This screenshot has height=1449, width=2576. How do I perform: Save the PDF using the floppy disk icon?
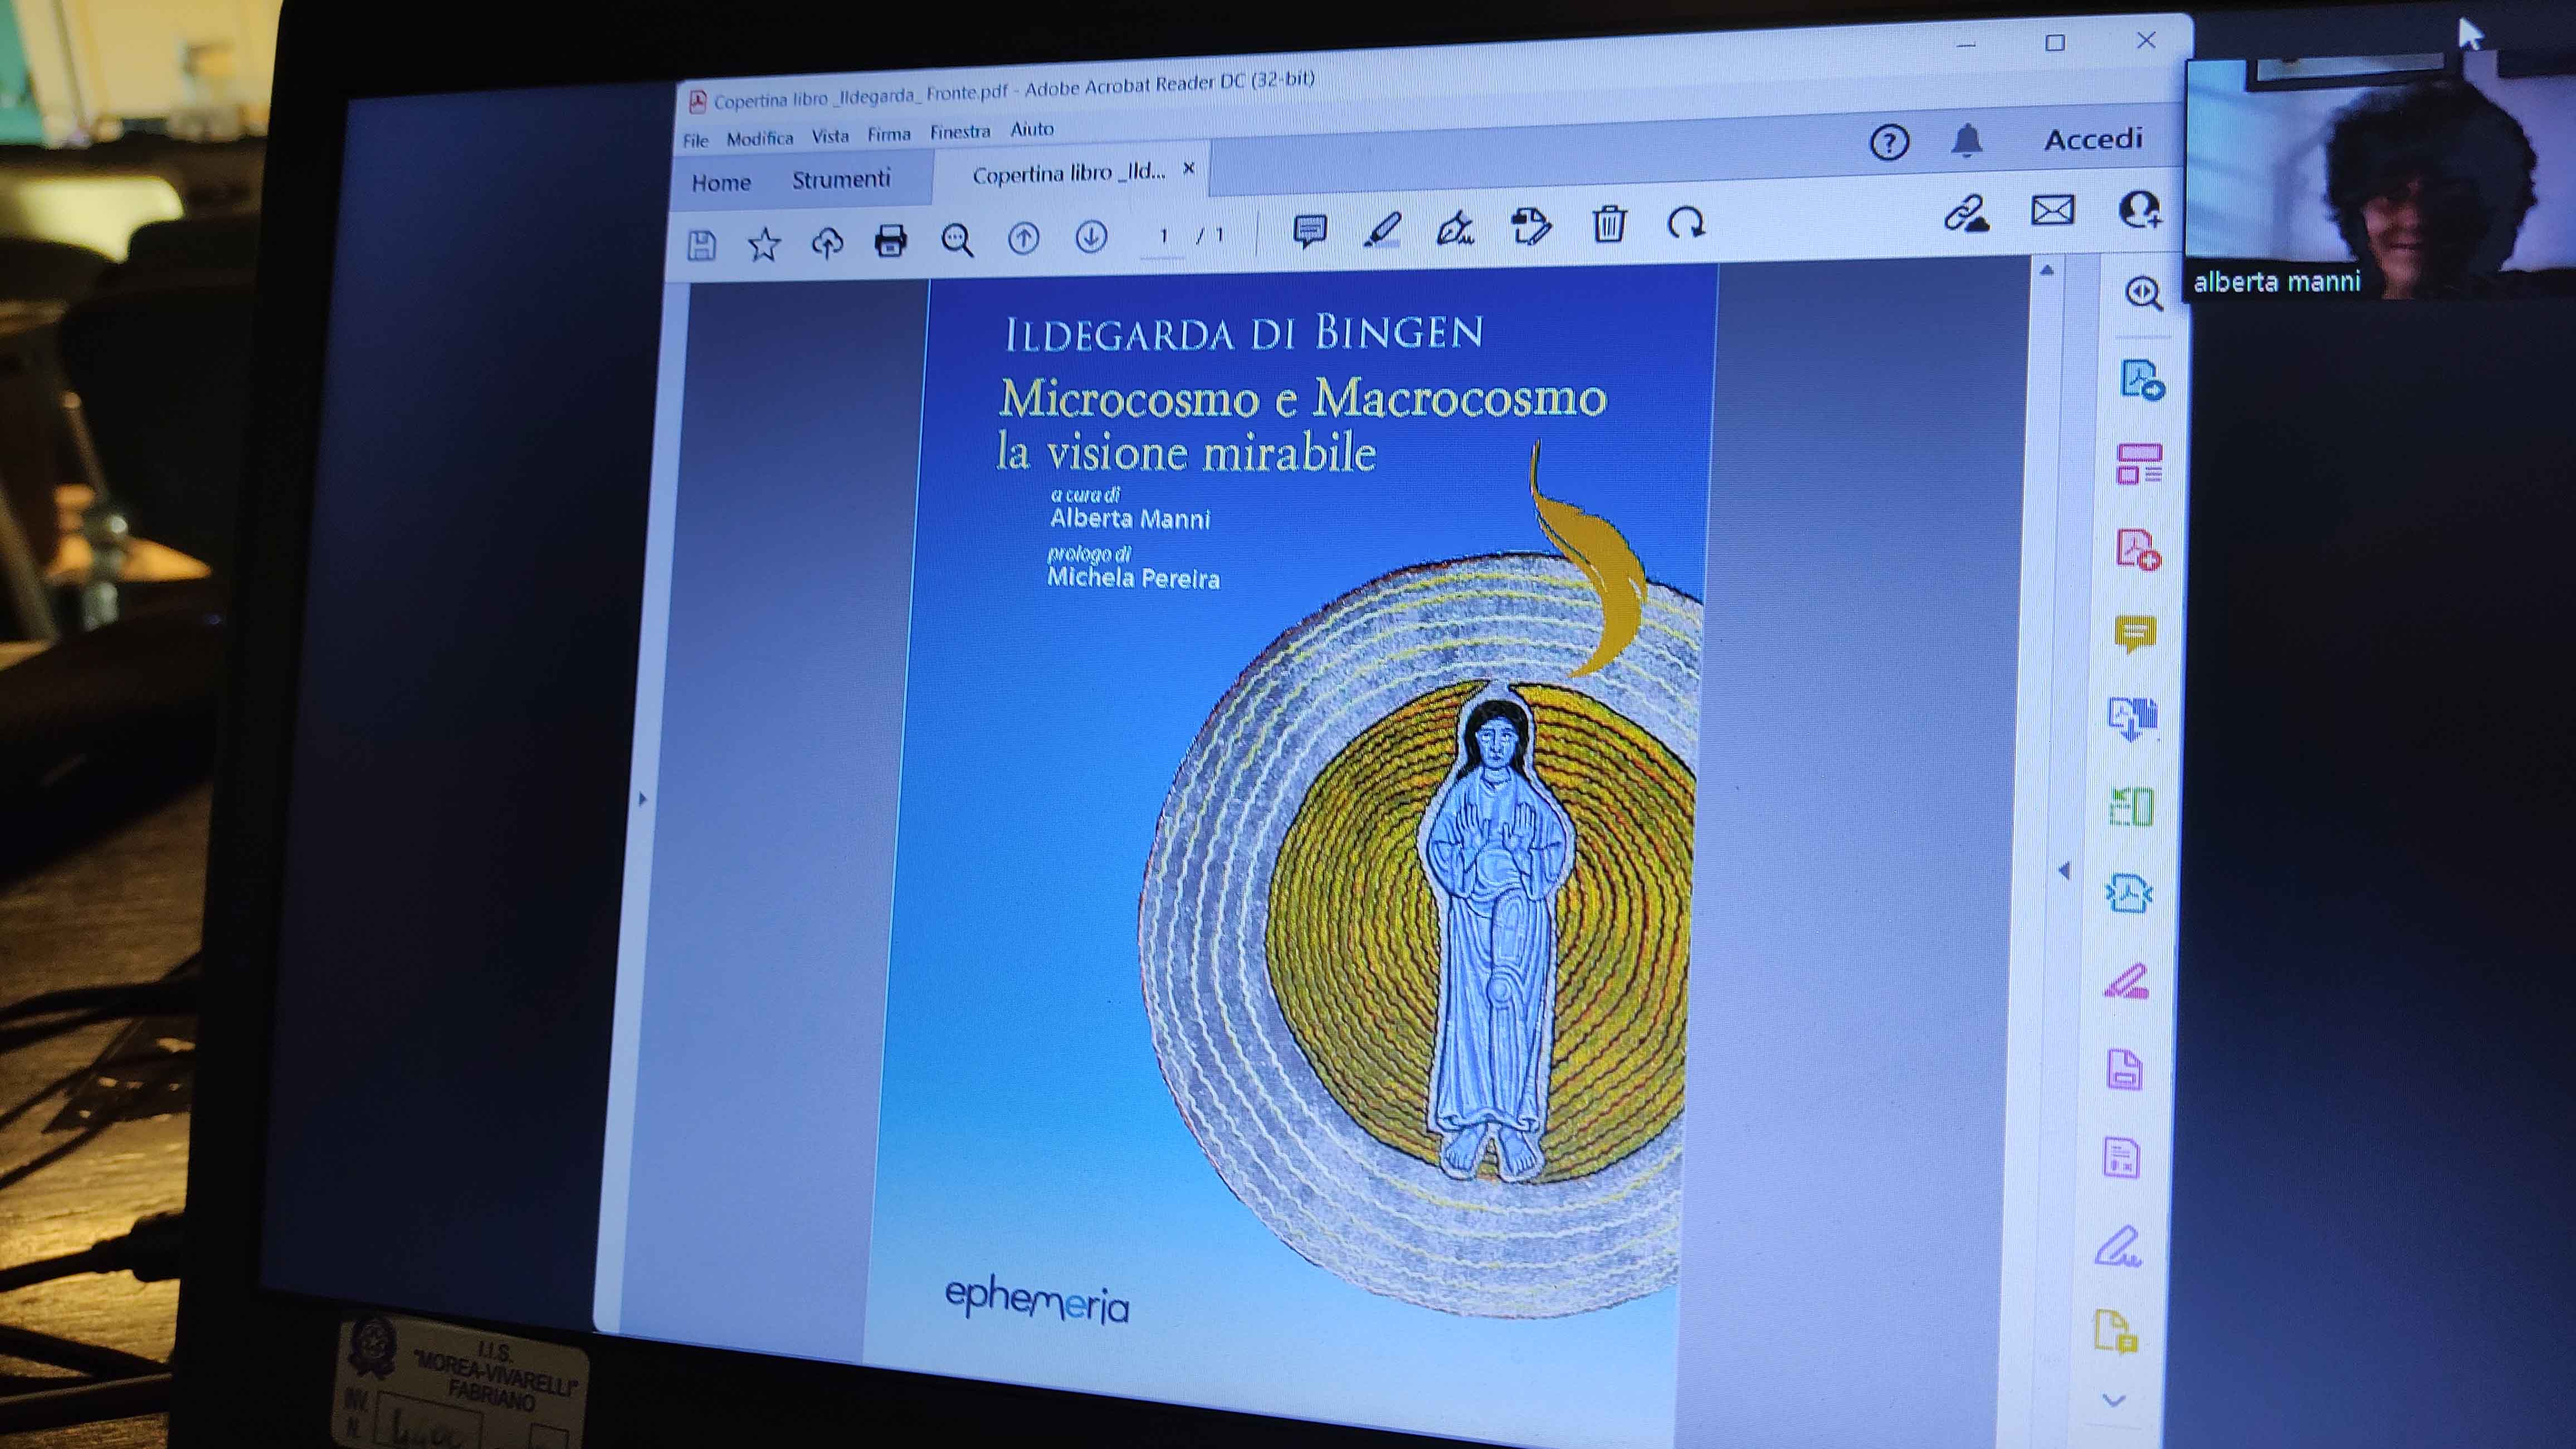[x=701, y=245]
